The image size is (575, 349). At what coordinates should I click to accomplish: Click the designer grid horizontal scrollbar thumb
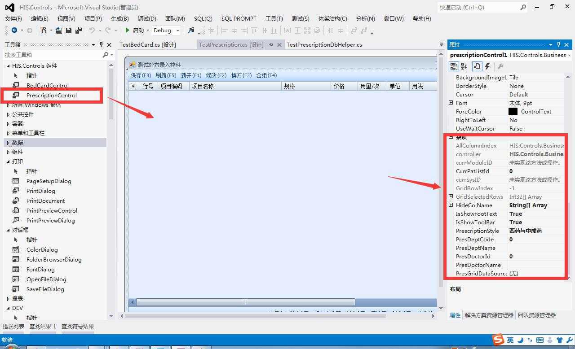tap(245, 302)
